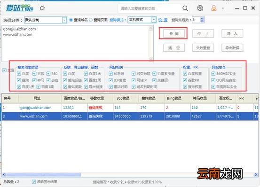Toggle the 网页标题 checkbox
Viewport: 260px width, 187px height.
click(x=134, y=74)
